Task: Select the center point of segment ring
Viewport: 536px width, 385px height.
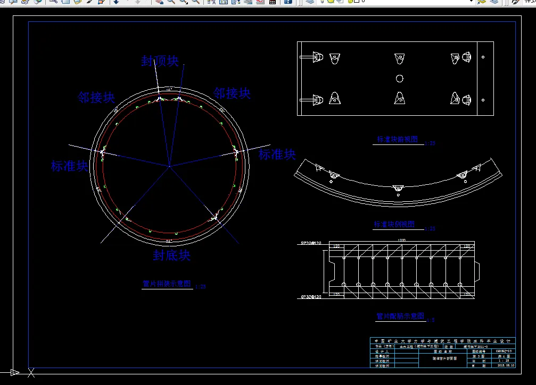Action: [x=170, y=166]
